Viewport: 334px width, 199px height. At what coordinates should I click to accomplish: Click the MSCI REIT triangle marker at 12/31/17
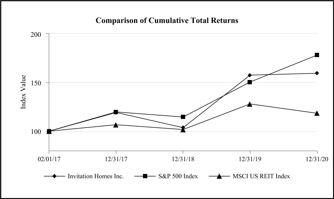click(116, 125)
